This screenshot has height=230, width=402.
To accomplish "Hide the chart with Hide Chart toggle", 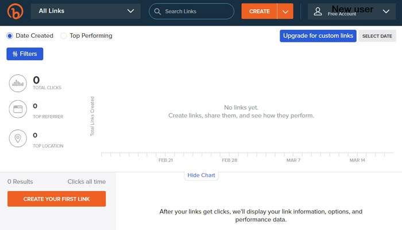I will tap(201, 175).
